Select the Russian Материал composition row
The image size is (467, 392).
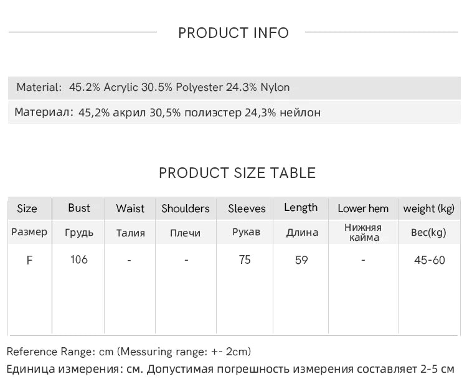point(234,113)
